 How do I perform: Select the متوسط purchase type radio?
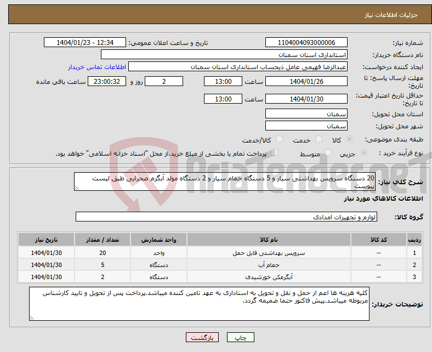click(328, 153)
